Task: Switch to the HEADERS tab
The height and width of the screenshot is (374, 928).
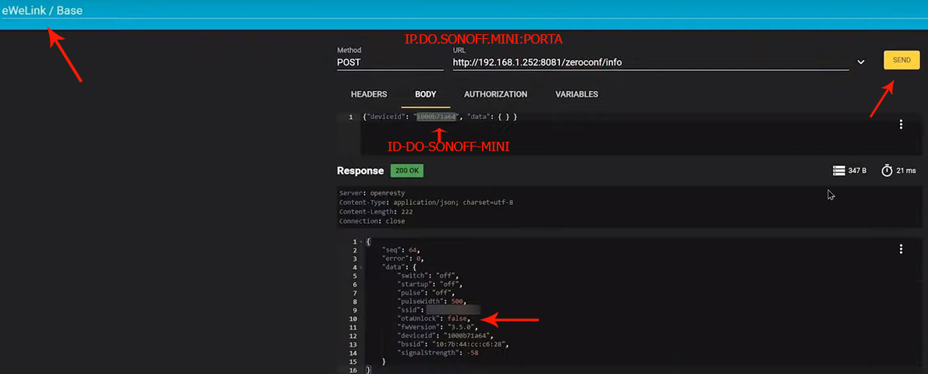Action: coord(369,94)
